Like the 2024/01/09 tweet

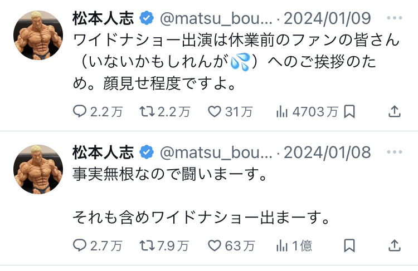coord(215,112)
